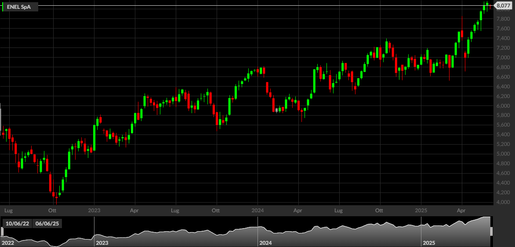This screenshot has width=515, height=247.
Task: Click the 2024 label on the main chart axis
Action: pos(257,210)
